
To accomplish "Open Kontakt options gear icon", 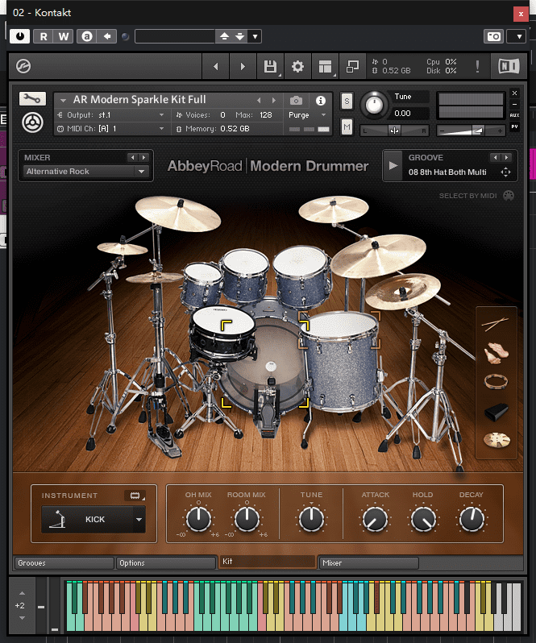I will click(297, 66).
